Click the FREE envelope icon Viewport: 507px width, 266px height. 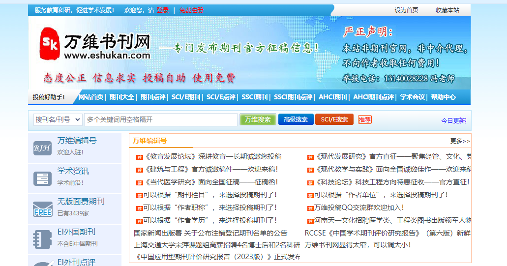point(42,209)
